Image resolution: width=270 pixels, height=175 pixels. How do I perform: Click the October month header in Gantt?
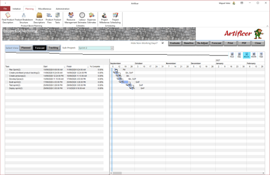tap(139, 64)
